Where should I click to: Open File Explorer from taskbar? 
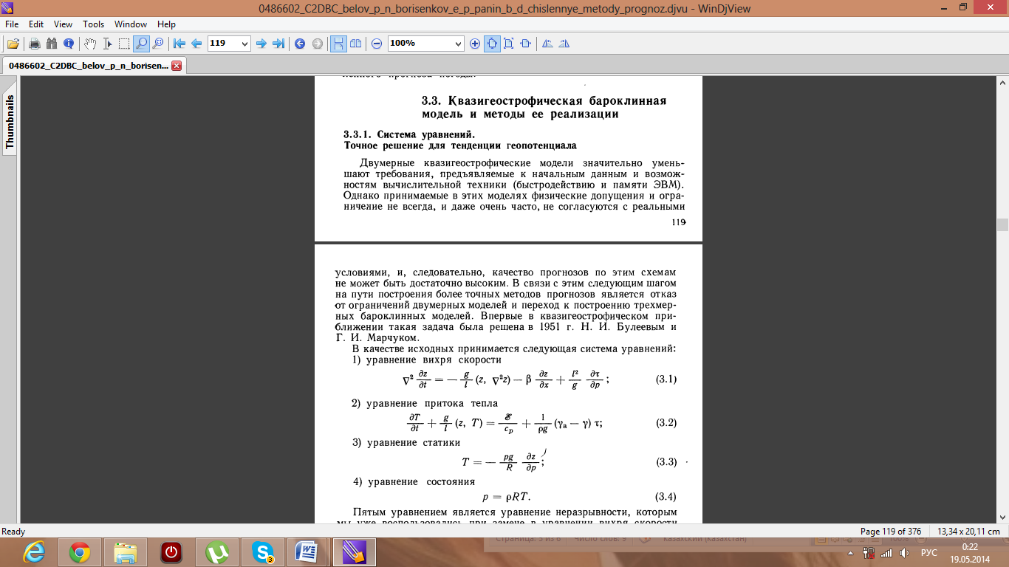(126, 552)
